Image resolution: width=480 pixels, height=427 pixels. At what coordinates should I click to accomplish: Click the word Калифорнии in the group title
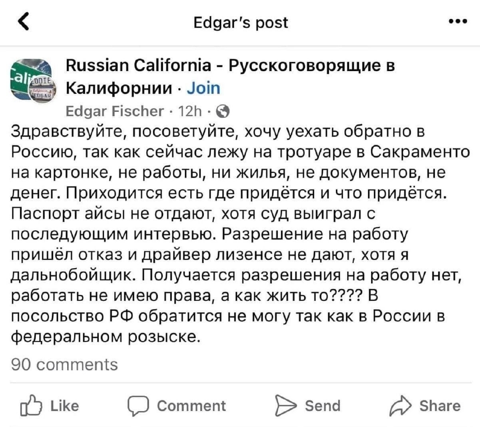(119, 87)
